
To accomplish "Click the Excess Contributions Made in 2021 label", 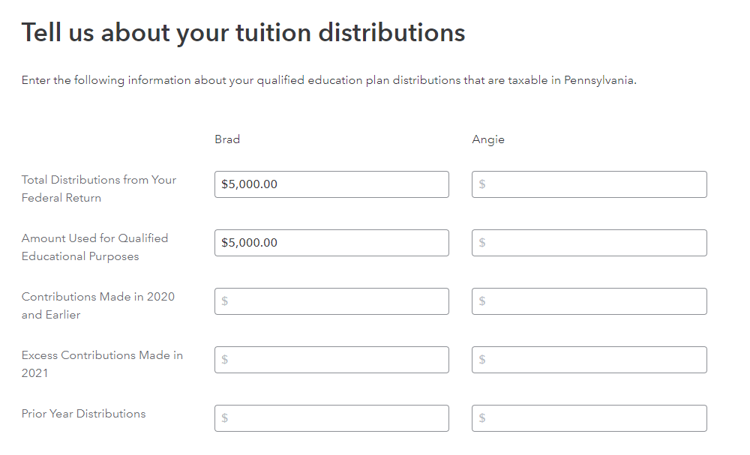I will tap(102, 364).
